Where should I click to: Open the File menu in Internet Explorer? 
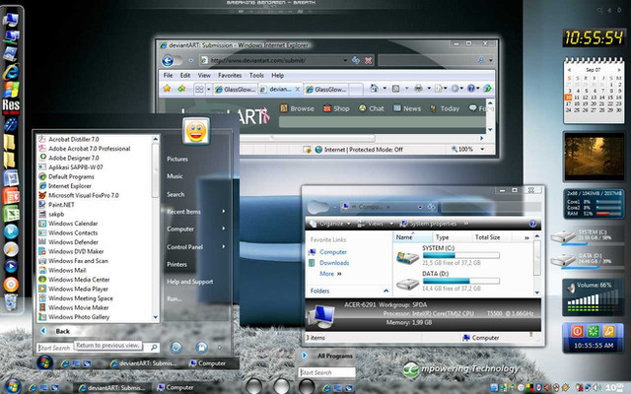pyautogui.click(x=168, y=75)
